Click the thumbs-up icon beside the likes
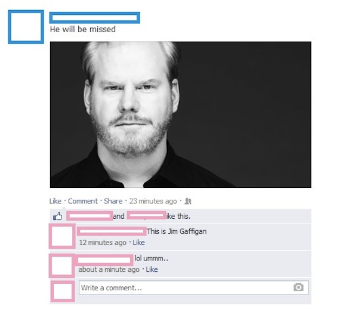Image resolution: width=358 pixels, height=316 pixels. [x=57, y=216]
